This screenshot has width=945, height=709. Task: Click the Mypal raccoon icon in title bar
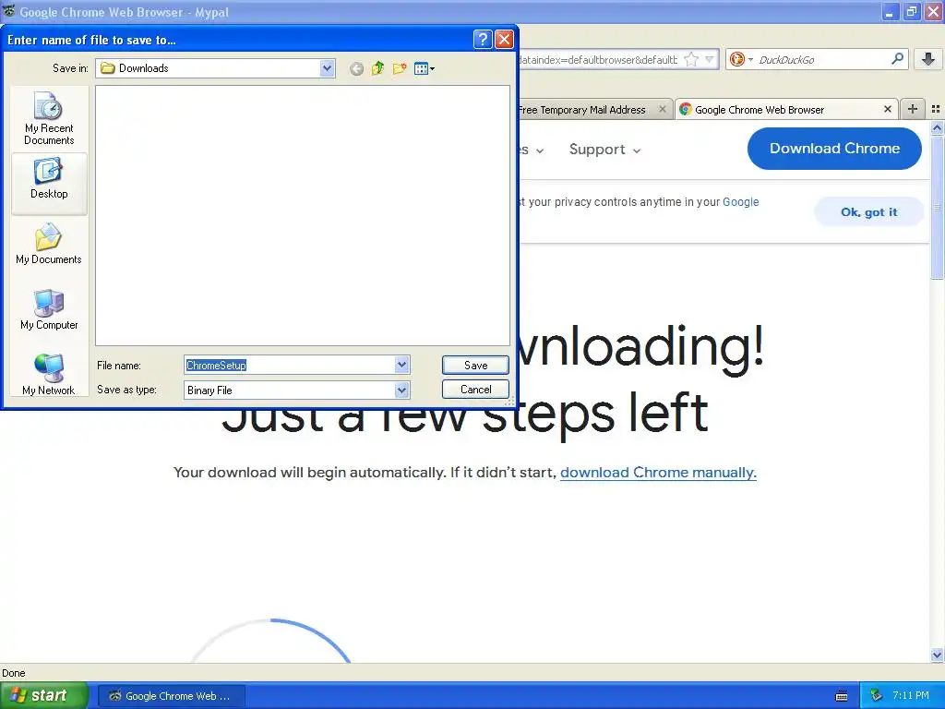(x=8, y=11)
